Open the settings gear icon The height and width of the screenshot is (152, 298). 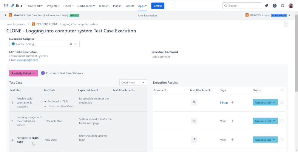click(x=282, y=6)
